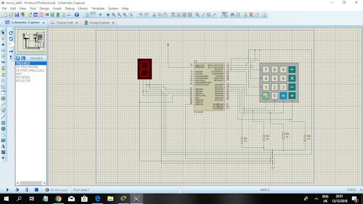Click the red X delete sheet icon
Viewport: 363px width, 204px height.
(251, 15)
